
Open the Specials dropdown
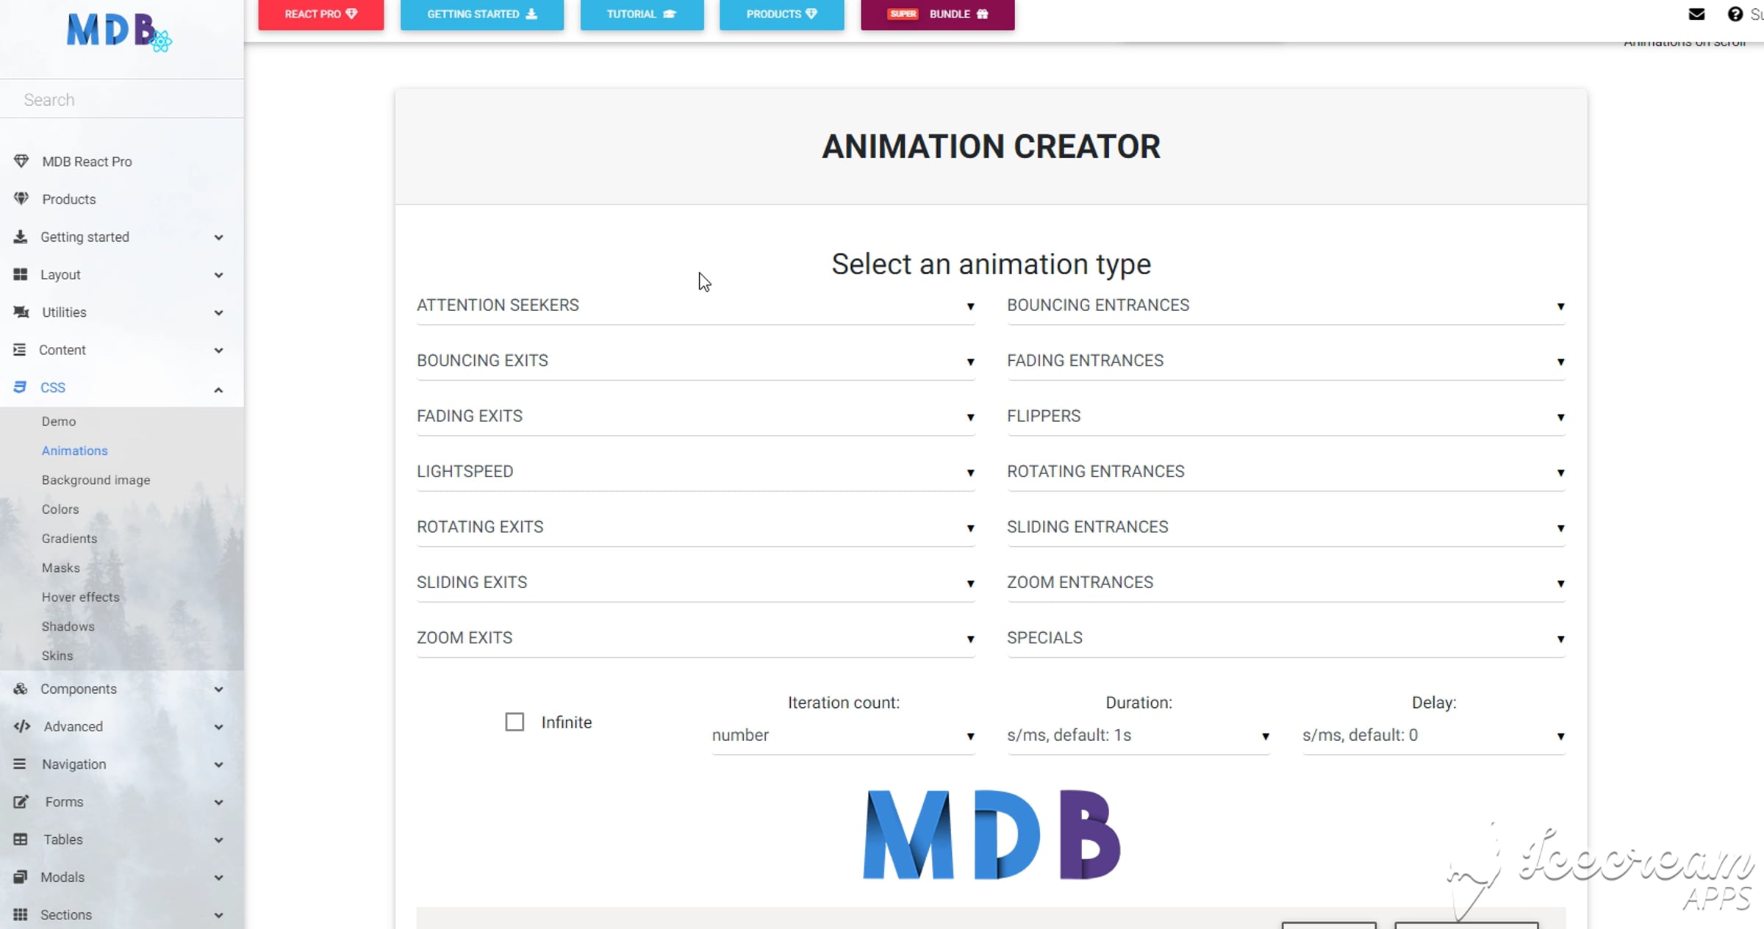click(1286, 638)
